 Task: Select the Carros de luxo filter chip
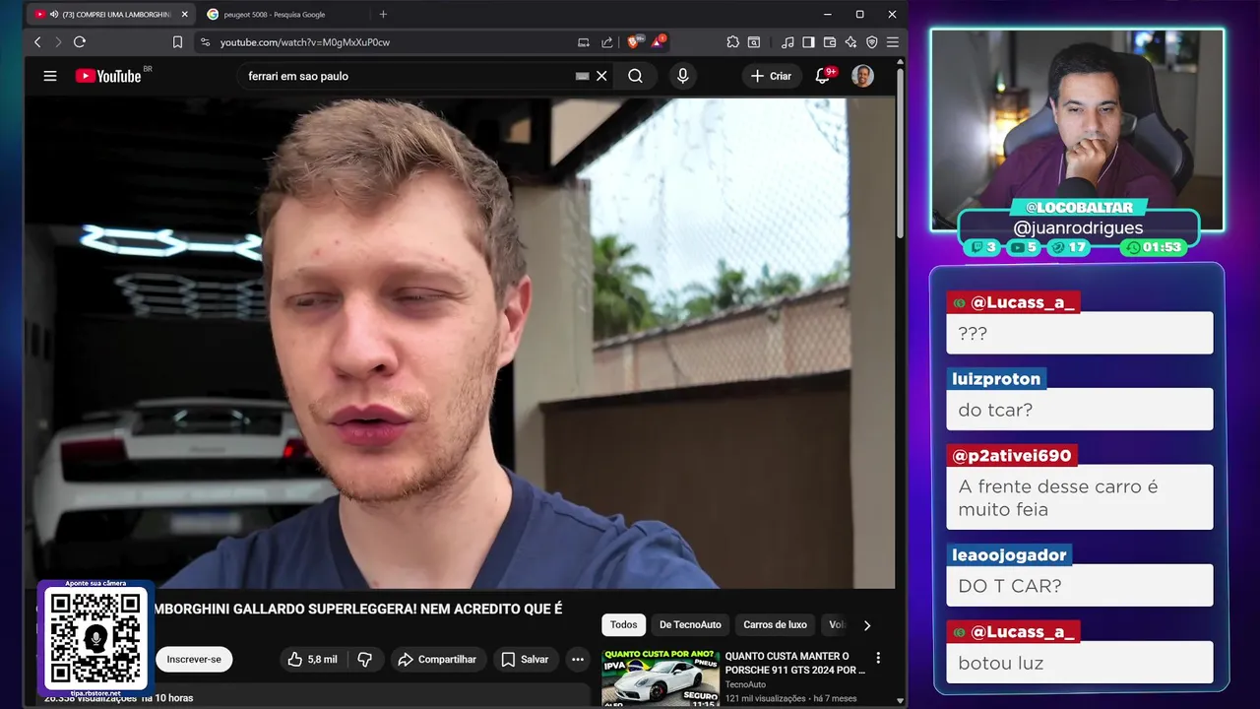pos(775,624)
